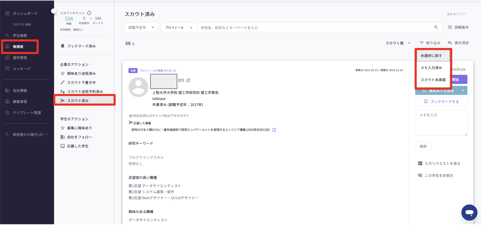The height and width of the screenshot is (226, 482).
Task: Click the 選考管理 icon
Action: (x=7, y=58)
